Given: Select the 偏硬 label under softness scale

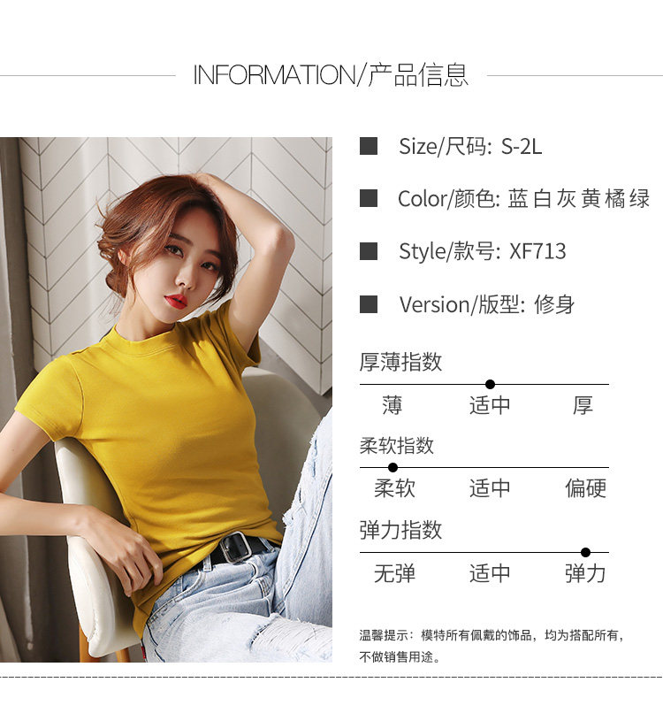Looking at the screenshot, I should click(585, 488).
